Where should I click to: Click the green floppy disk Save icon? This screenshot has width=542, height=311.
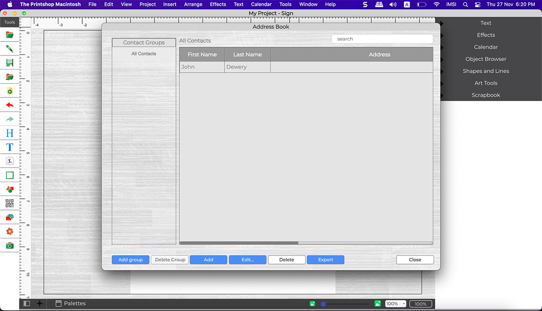[9, 63]
